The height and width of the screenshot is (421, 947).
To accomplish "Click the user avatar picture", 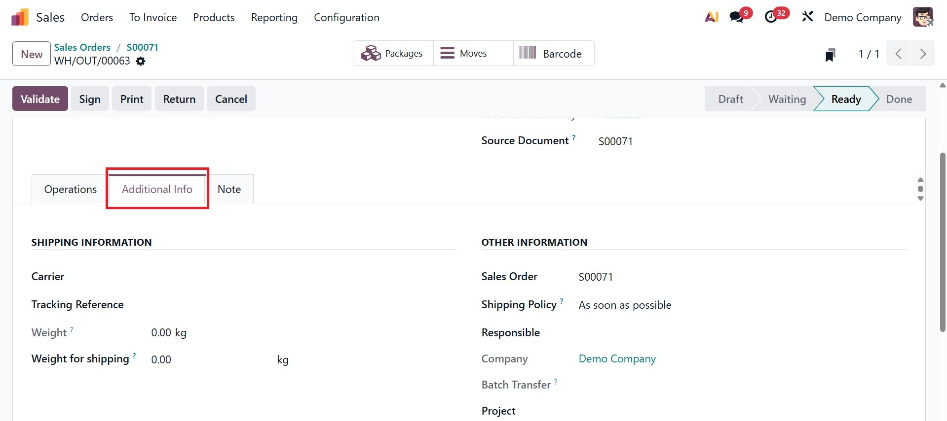I will tap(922, 17).
